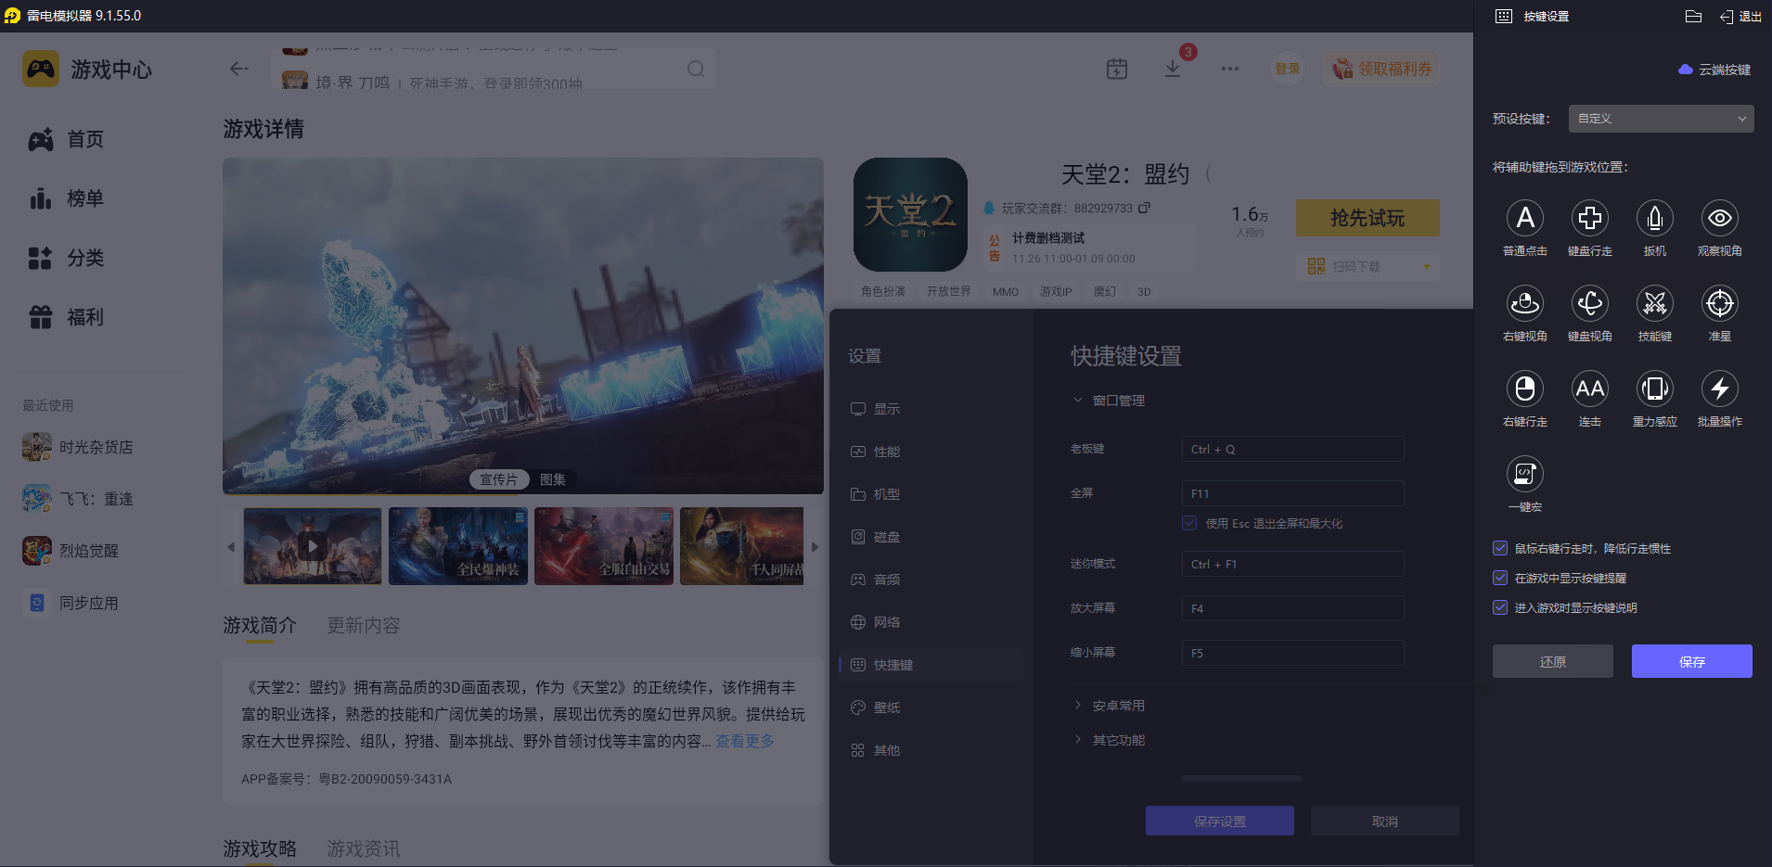Go back with the arrow icon
The image size is (1772, 867).
239,69
